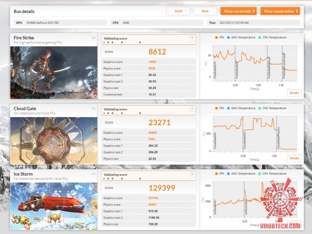312x234 pixels.
Task: Click Fire Strike FPS legend swatch
Action: [216, 37]
